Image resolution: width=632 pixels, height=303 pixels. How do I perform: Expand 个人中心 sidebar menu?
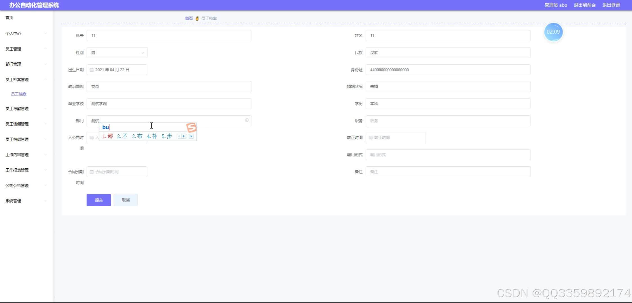(x=26, y=34)
